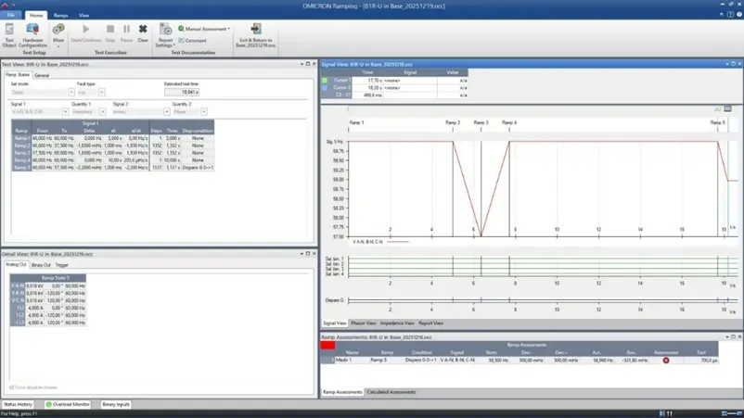Click the Cursor 1 time value 17,70 s
The height and width of the screenshot is (418, 744).
pos(367,81)
